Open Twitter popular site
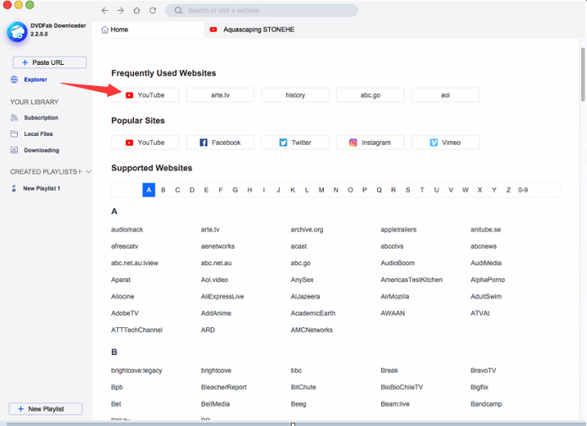The width and height of the screenshot is (587, 426). click(295, 143)
